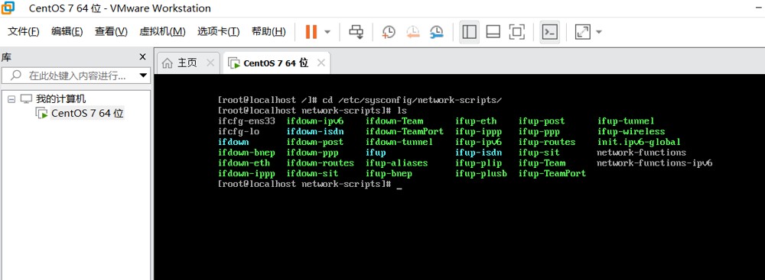Viewport: 765px width, 280px height.
Task: Click ifdown-bnep in terminal output
Action: coord(246,153)
